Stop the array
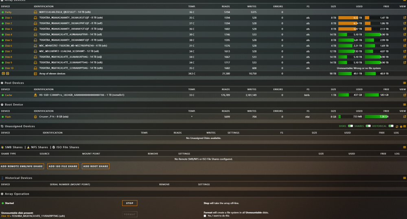The height and width of the screenshot is (219, 407). point(130,203)
